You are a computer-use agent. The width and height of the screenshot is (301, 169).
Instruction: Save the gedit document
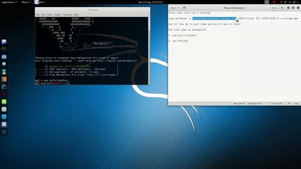[x=275, y=8]
